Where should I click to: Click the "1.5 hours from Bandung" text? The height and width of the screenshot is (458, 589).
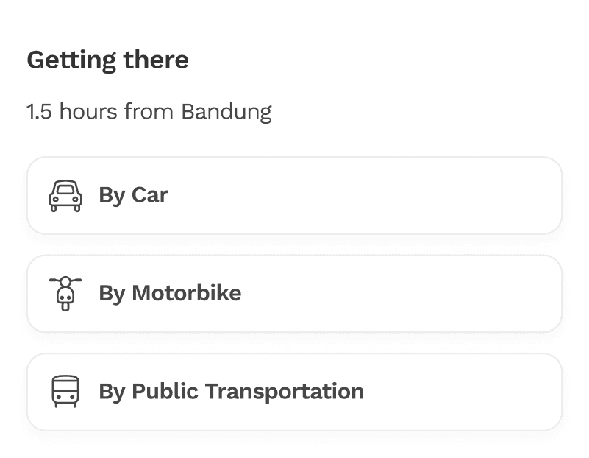pos(149,112)
